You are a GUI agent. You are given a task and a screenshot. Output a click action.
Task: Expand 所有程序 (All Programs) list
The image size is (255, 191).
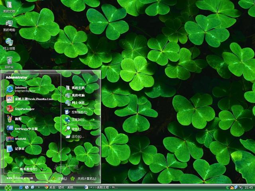coord(29,169)
